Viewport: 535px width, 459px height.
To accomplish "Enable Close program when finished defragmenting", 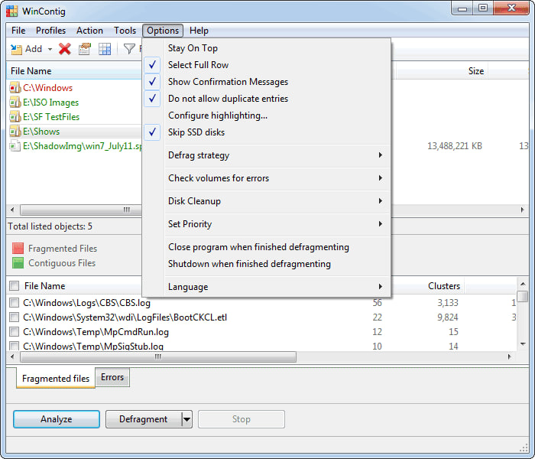I will 266,247.
